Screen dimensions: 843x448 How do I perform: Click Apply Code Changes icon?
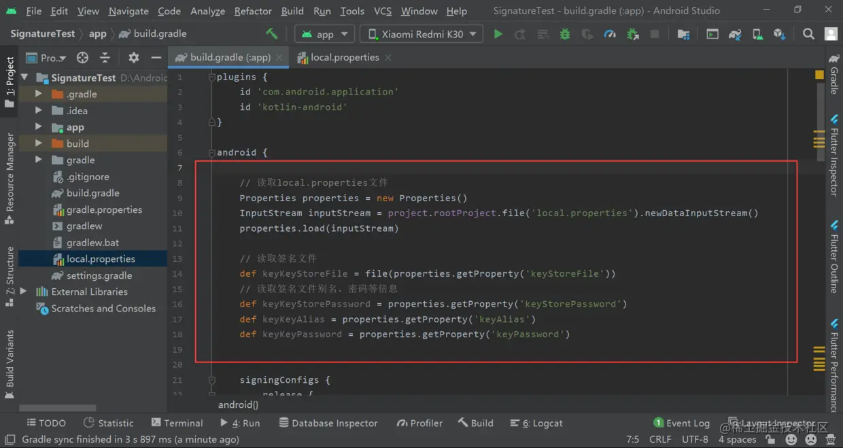coord(543,34)
